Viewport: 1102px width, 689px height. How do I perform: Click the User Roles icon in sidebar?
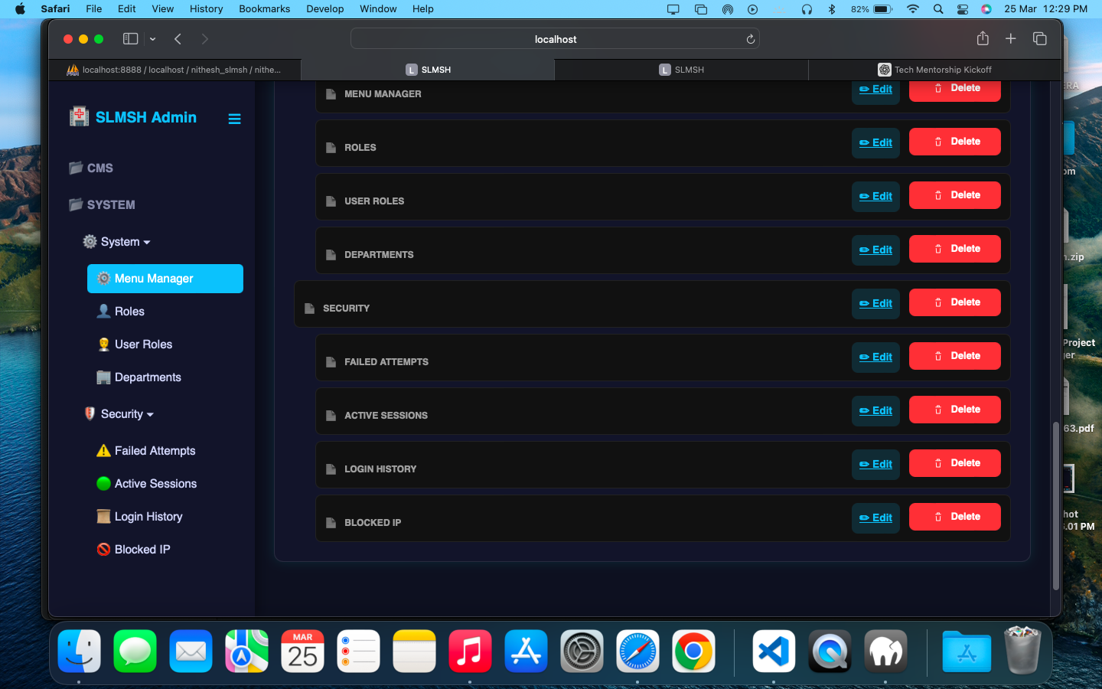(x=103, y=344)
